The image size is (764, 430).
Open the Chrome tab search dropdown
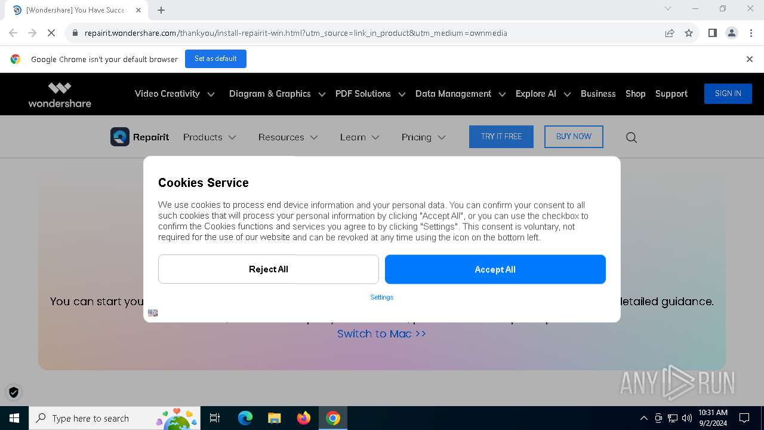pyautogui.click(x=668, y=9)
